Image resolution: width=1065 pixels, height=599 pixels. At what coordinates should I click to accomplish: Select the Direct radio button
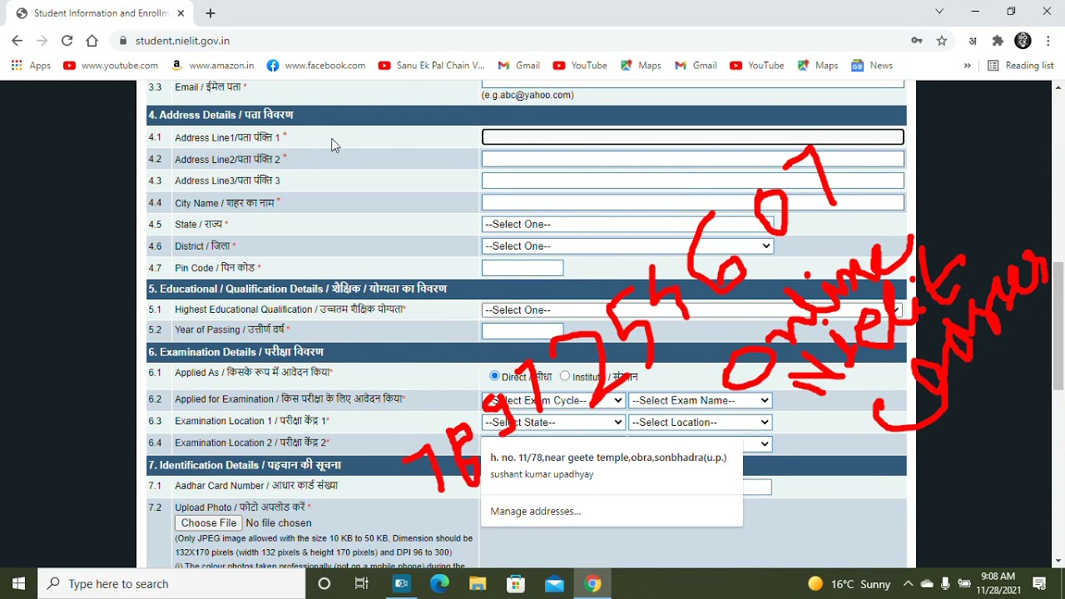(495, 376)
